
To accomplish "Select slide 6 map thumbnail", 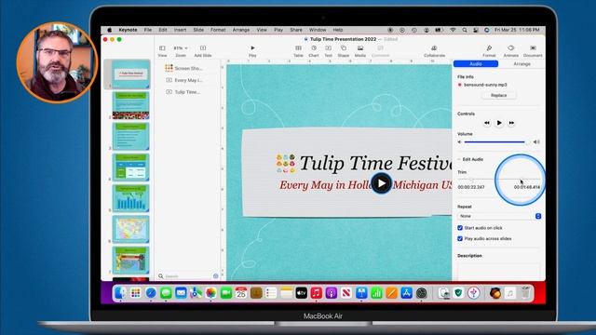I will pos(130,229).
